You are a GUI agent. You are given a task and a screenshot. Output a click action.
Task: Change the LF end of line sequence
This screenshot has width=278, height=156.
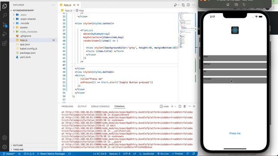(135, 154)
